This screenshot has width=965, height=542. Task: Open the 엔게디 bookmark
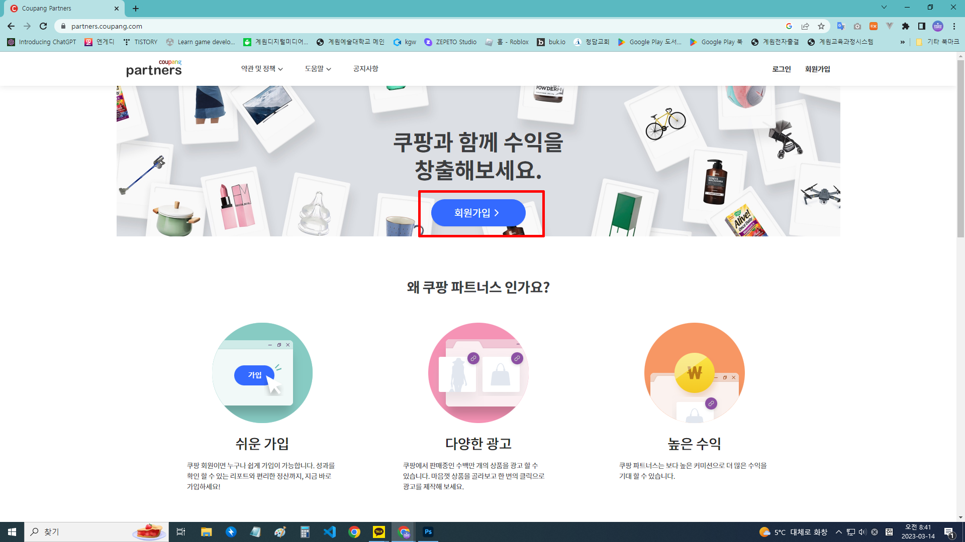100,42
